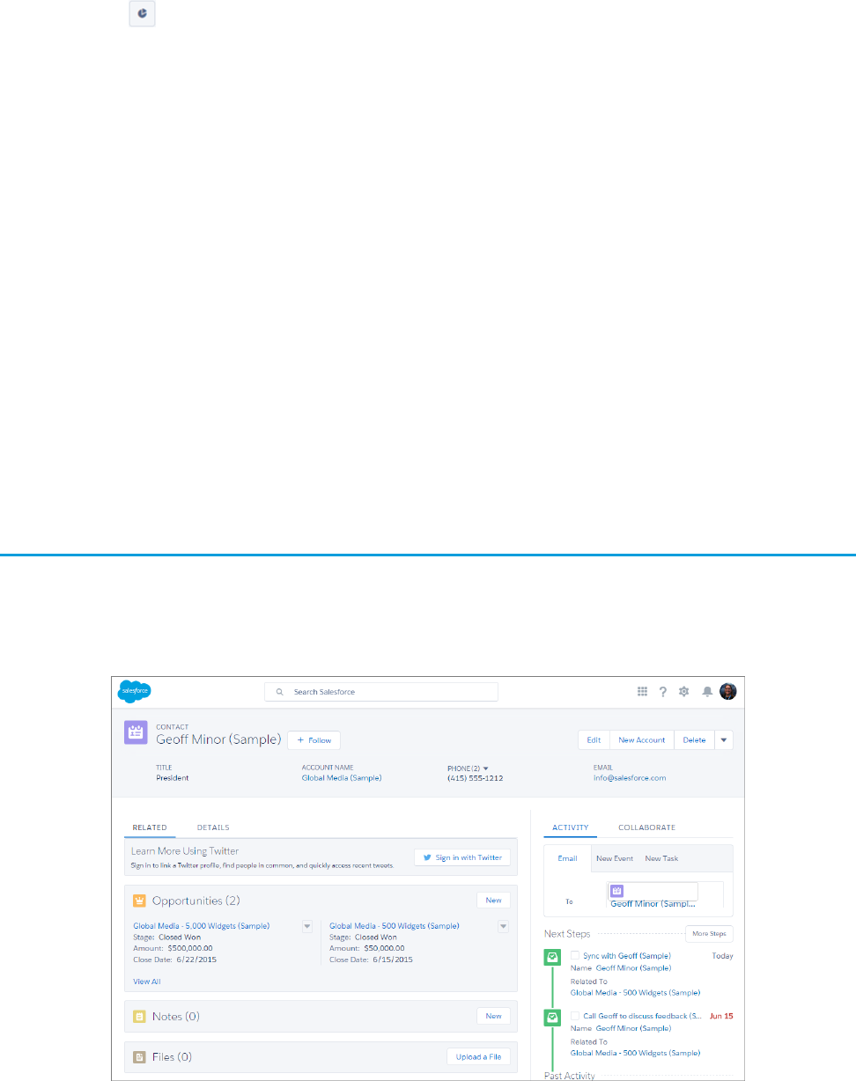Click Geoff Minor name under Sync task
Screen dimensions: 856x1081
(633, 968)
